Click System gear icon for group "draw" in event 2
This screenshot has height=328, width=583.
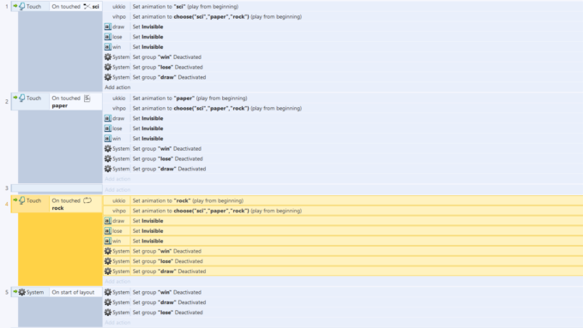[108, 169]
